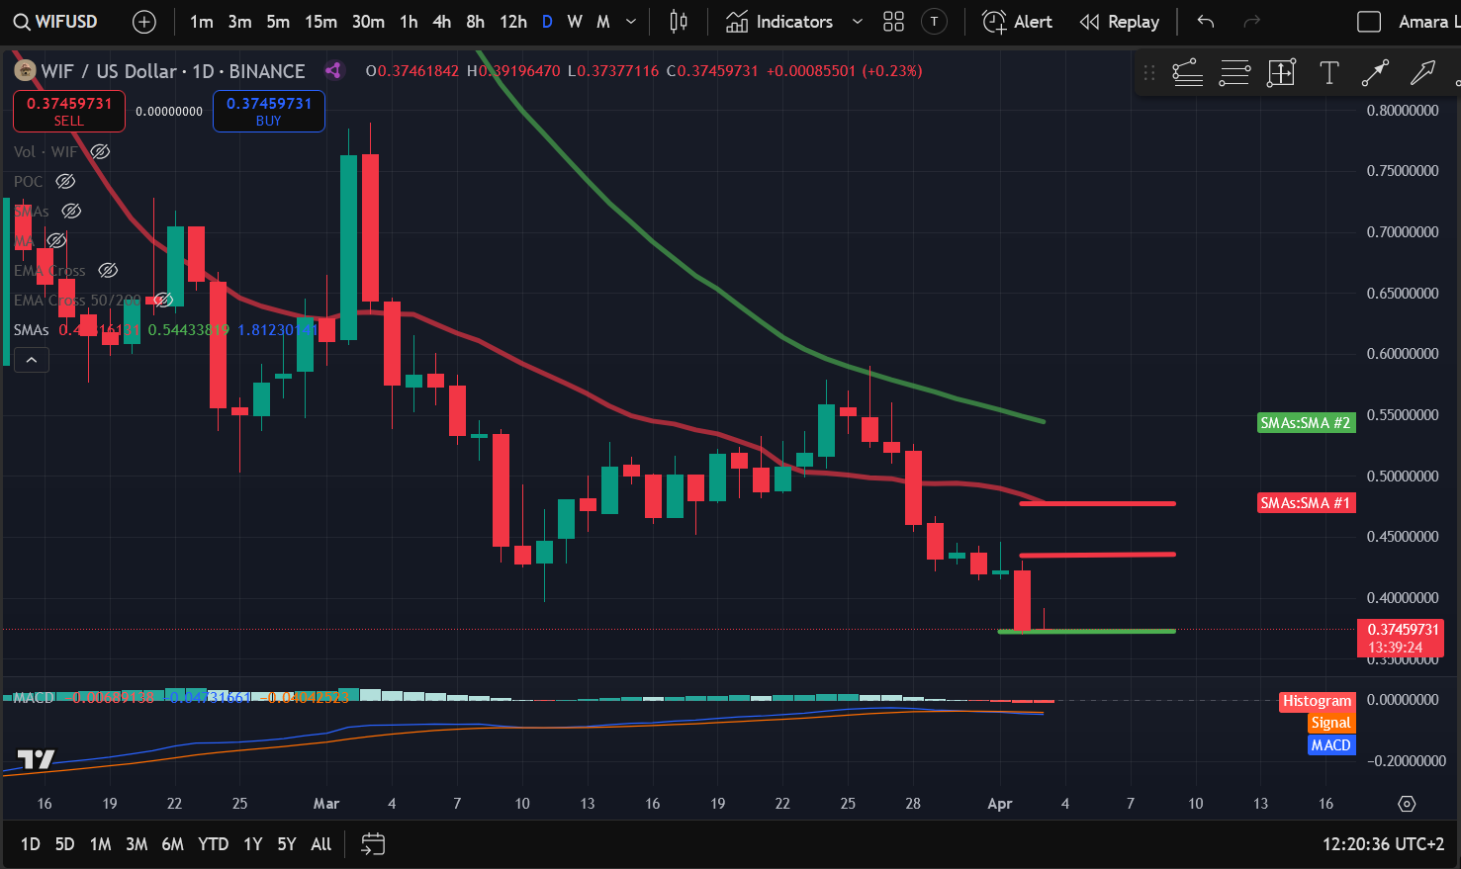Grab the drawing toolbar drag handle
This screenshot has width=1461, height=869.
point(1148,72)
